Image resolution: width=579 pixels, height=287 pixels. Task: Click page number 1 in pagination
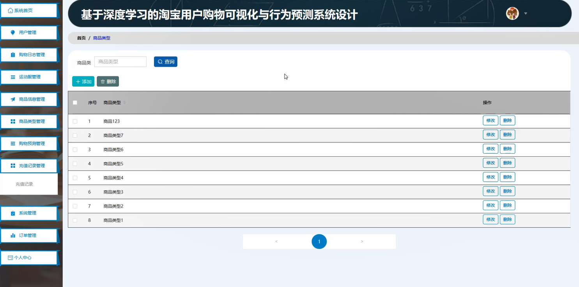tap(319, 242)
